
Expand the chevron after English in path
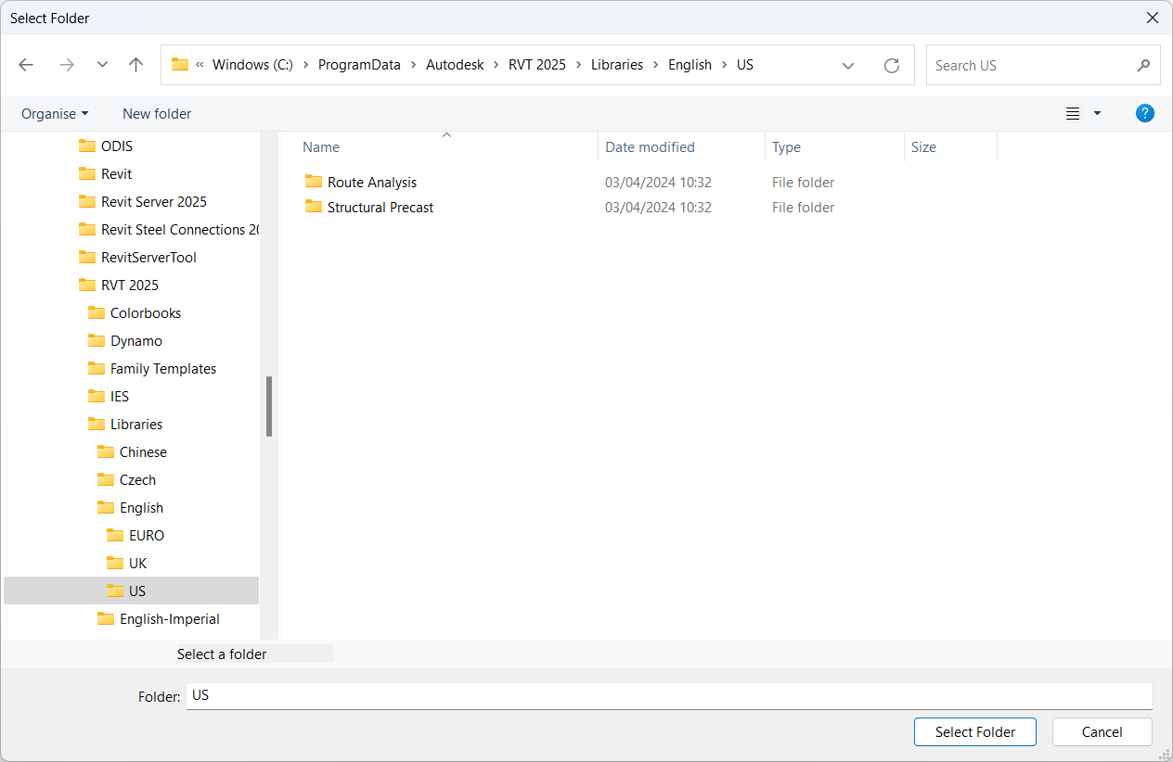(x=725, y=65)
